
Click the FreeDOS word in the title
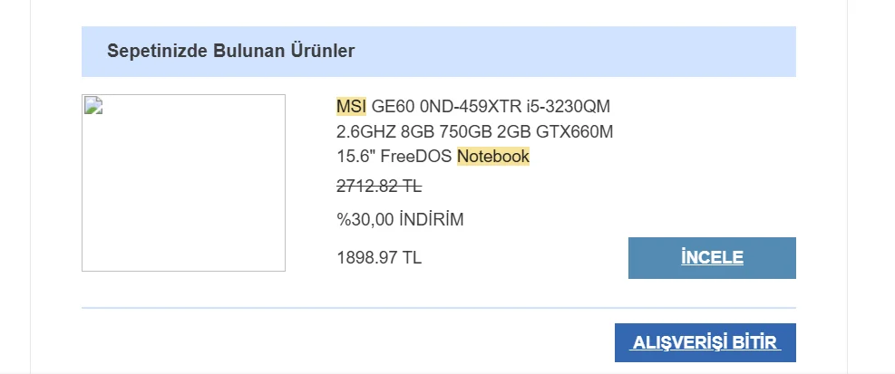pos(417,157)
